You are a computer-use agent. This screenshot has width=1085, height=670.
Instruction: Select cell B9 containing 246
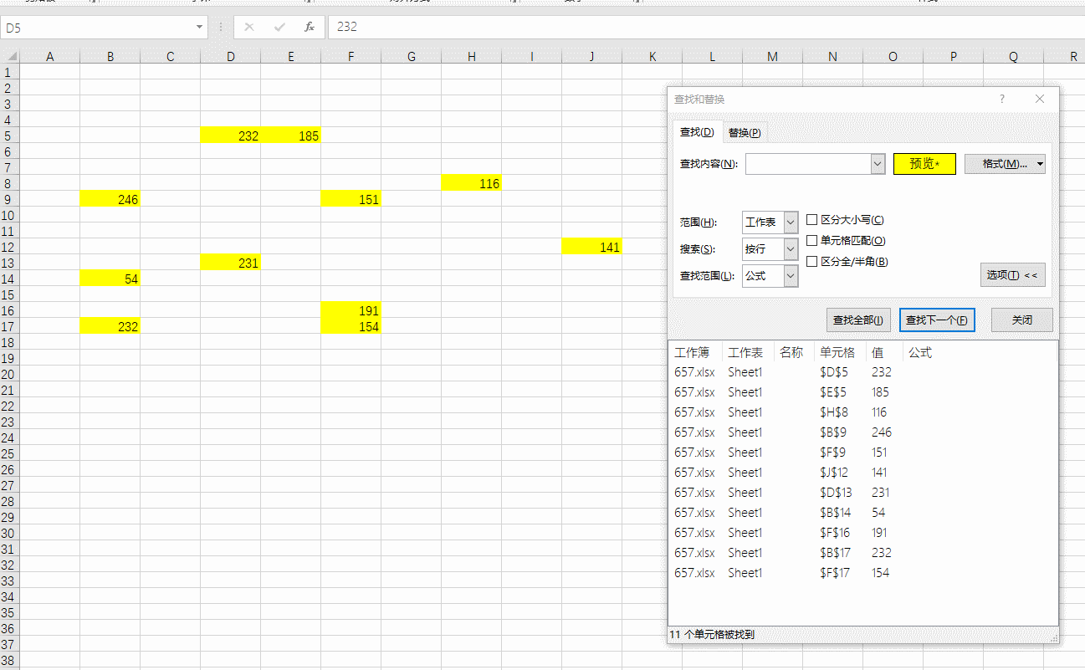(x=110, y=199)
